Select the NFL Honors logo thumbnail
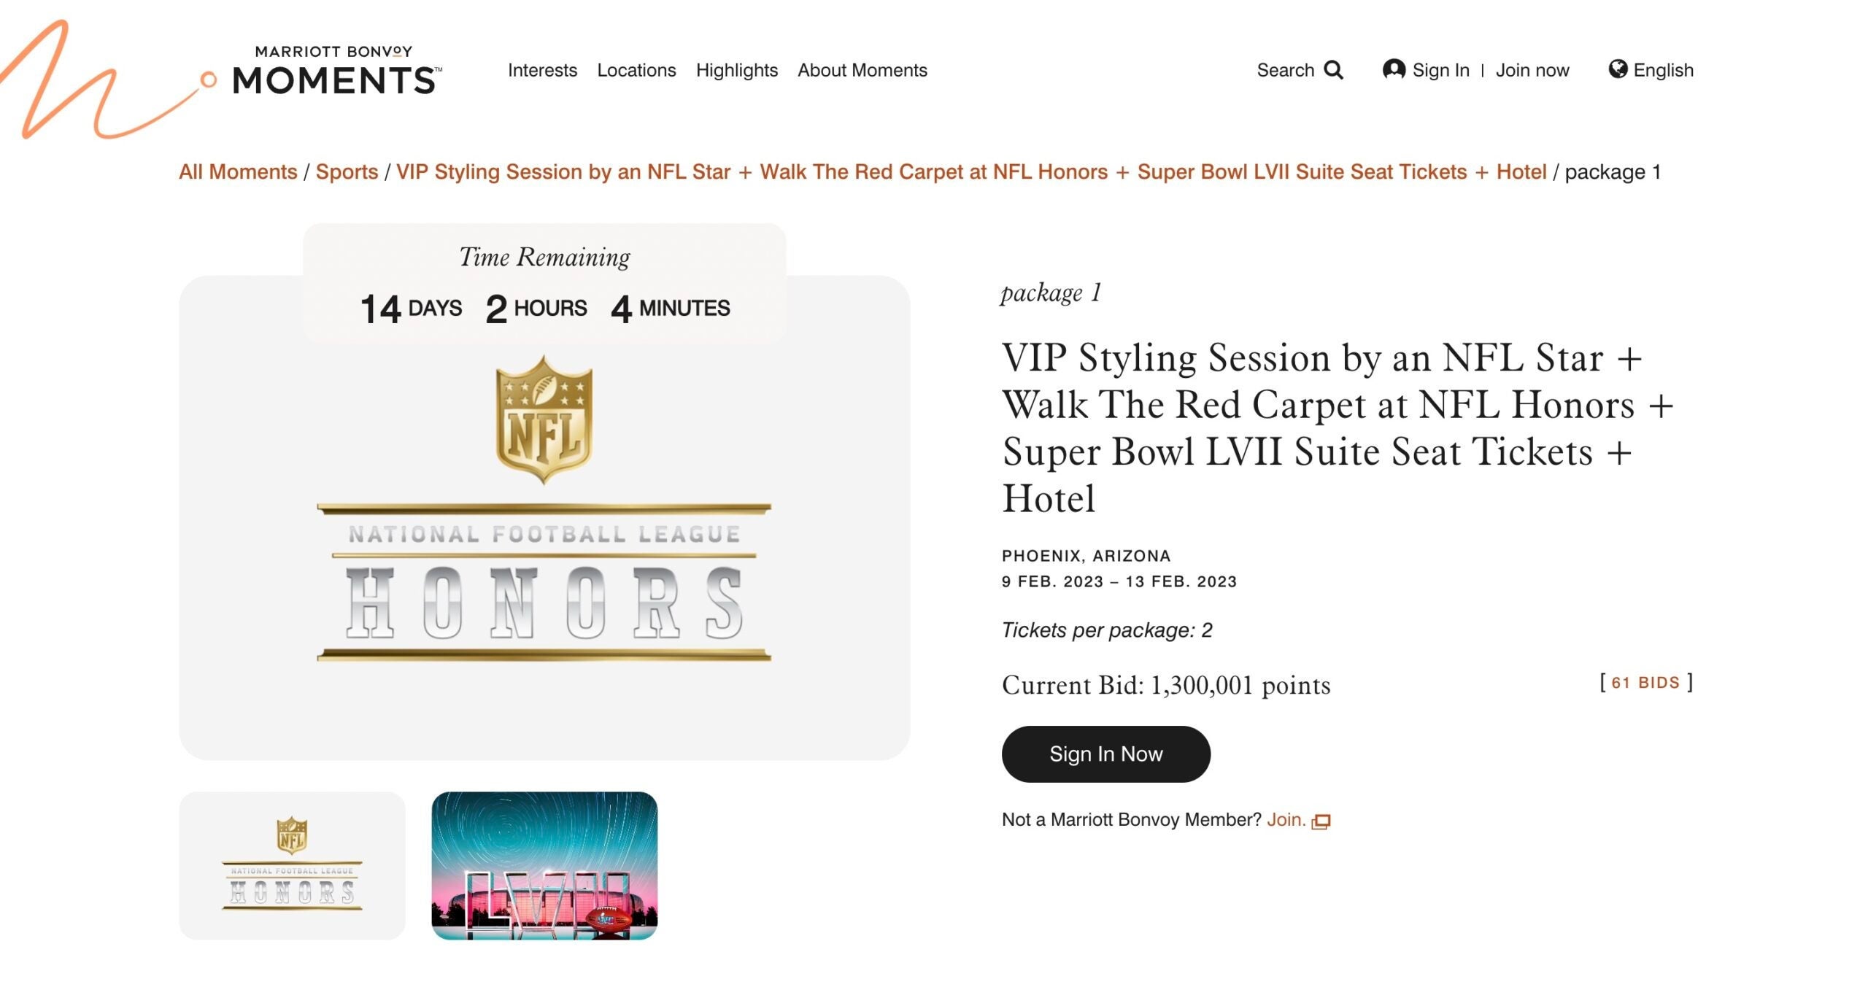The height and width of the screenshot is (987, 1868). tap(292, 865)
